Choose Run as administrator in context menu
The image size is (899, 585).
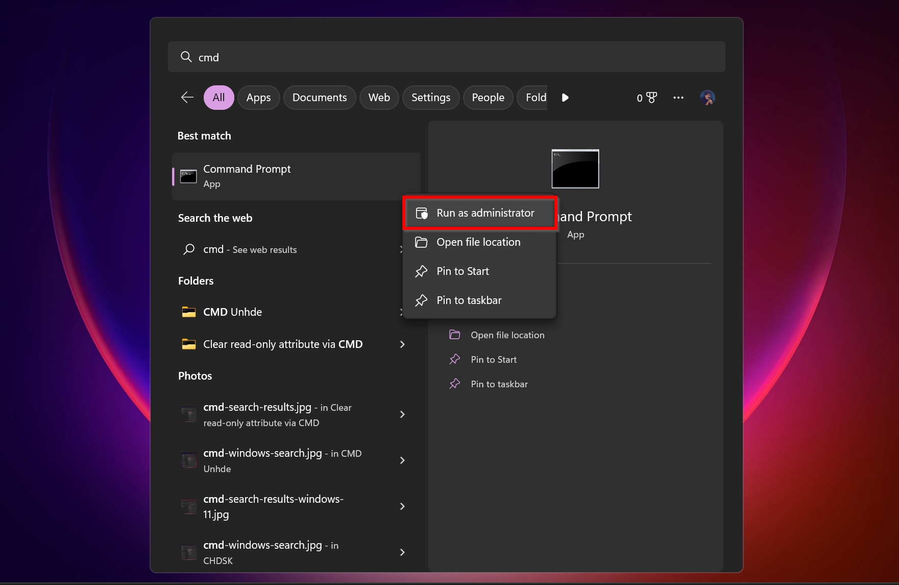coord(479,213)
